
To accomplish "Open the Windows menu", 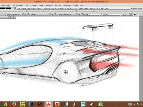I will coord(57,5).
